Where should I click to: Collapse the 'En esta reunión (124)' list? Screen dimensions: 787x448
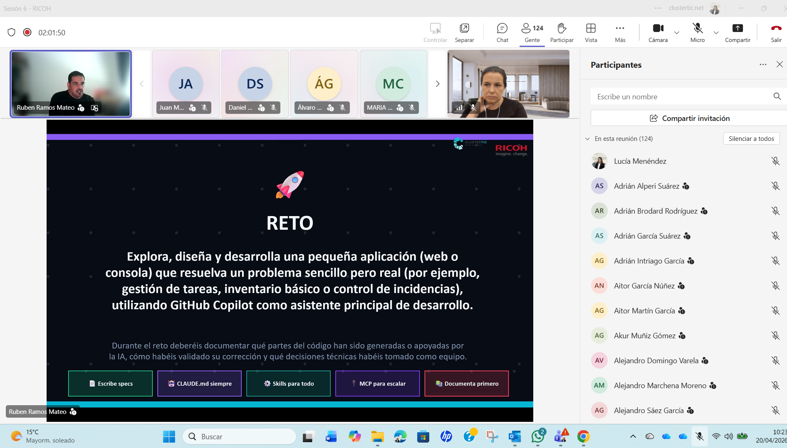click(x=587, y=139)
